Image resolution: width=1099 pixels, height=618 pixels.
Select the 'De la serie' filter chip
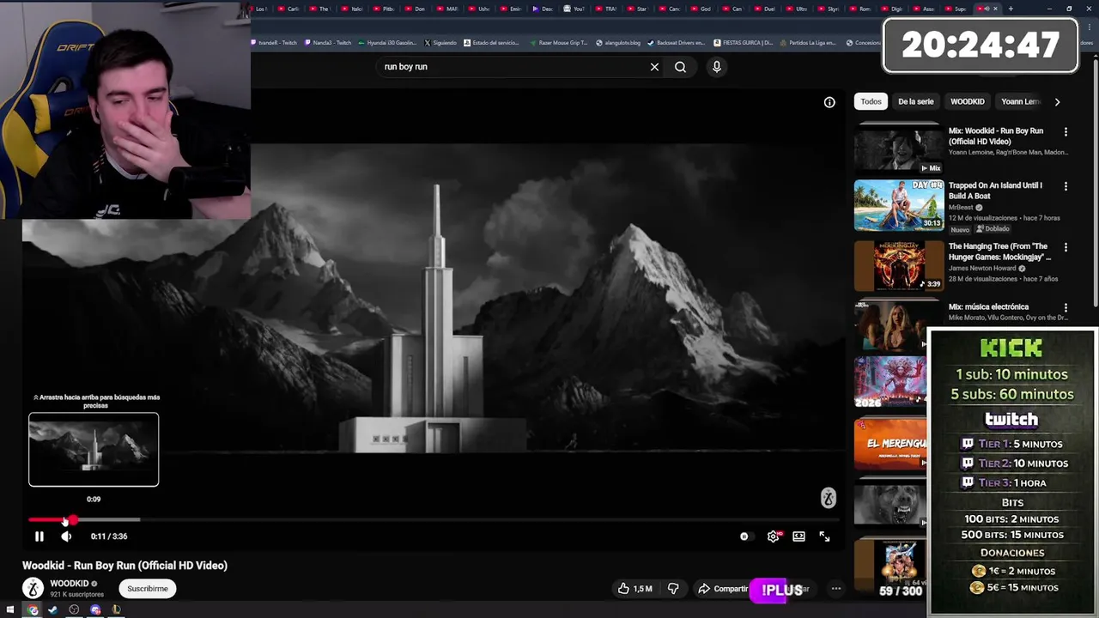tap(915, 101)
